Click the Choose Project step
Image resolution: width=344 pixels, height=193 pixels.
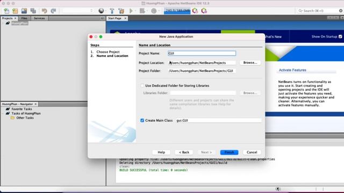tap(108, 52)
